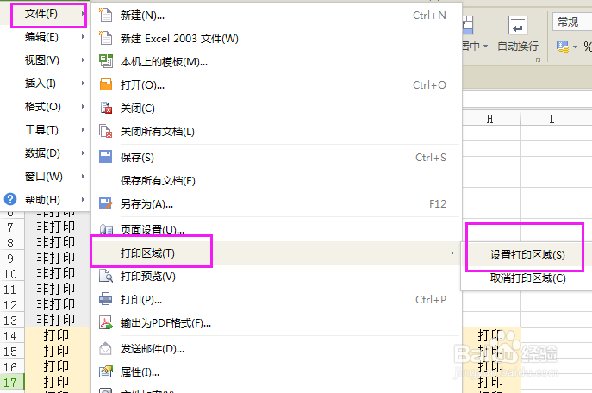Open the 编辑(E) menu
The width and height of the screenshot is (592, 393).
click(46, 37)
